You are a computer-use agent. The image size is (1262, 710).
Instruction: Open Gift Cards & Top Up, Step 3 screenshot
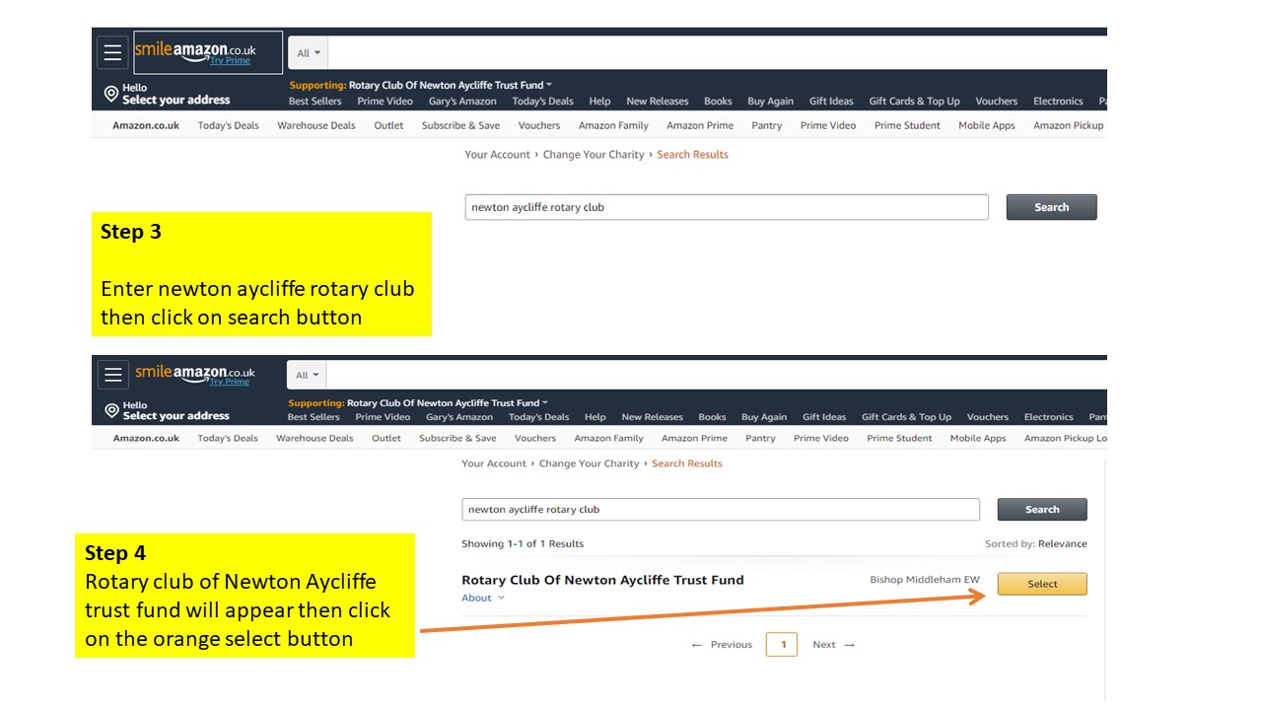pos(914,101)
